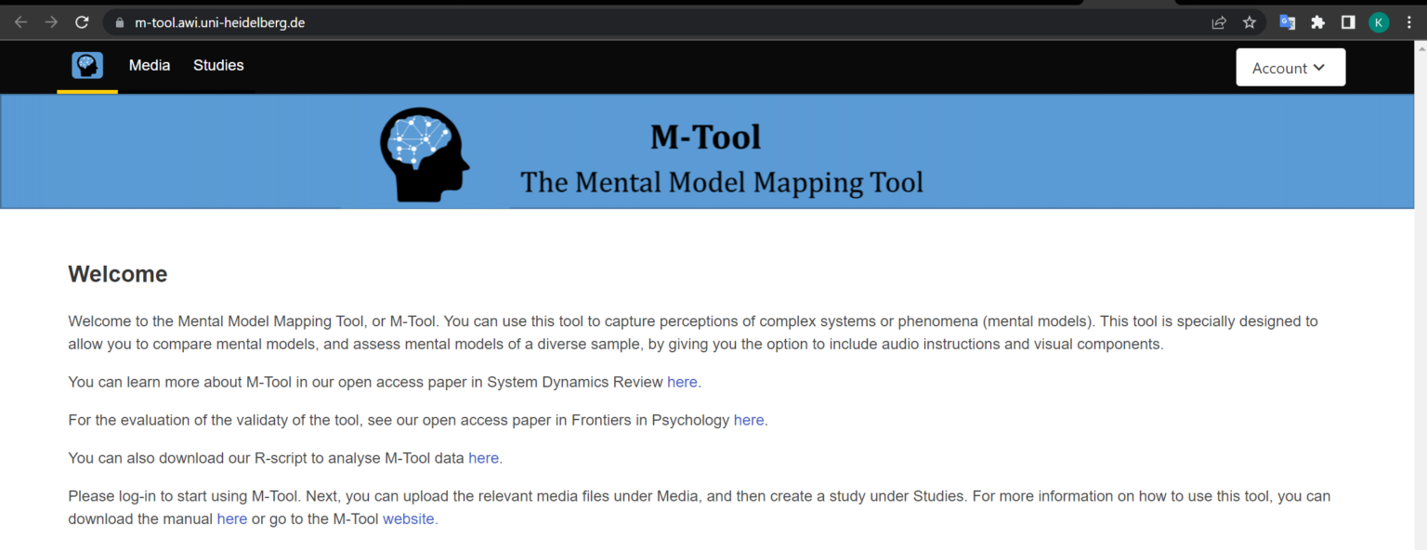
Task: Click the site lock icon in the address bar
Action: point(119,21)
